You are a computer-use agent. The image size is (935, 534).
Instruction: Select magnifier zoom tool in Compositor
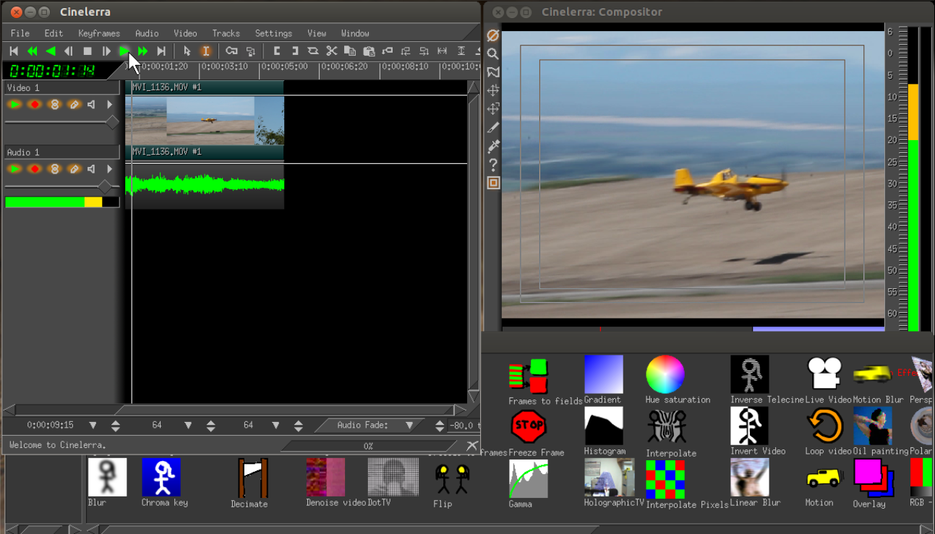493,53
